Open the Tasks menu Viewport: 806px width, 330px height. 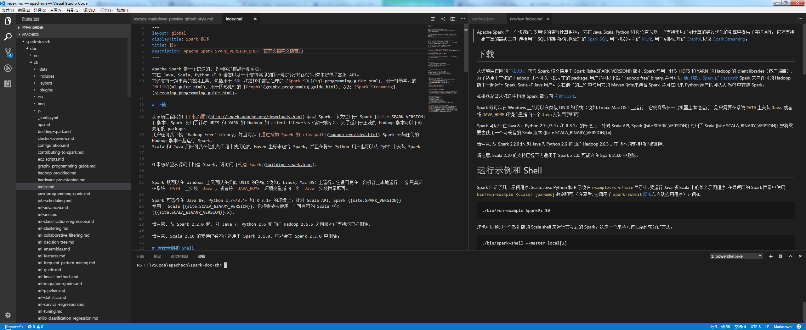[x=106, y=10]
